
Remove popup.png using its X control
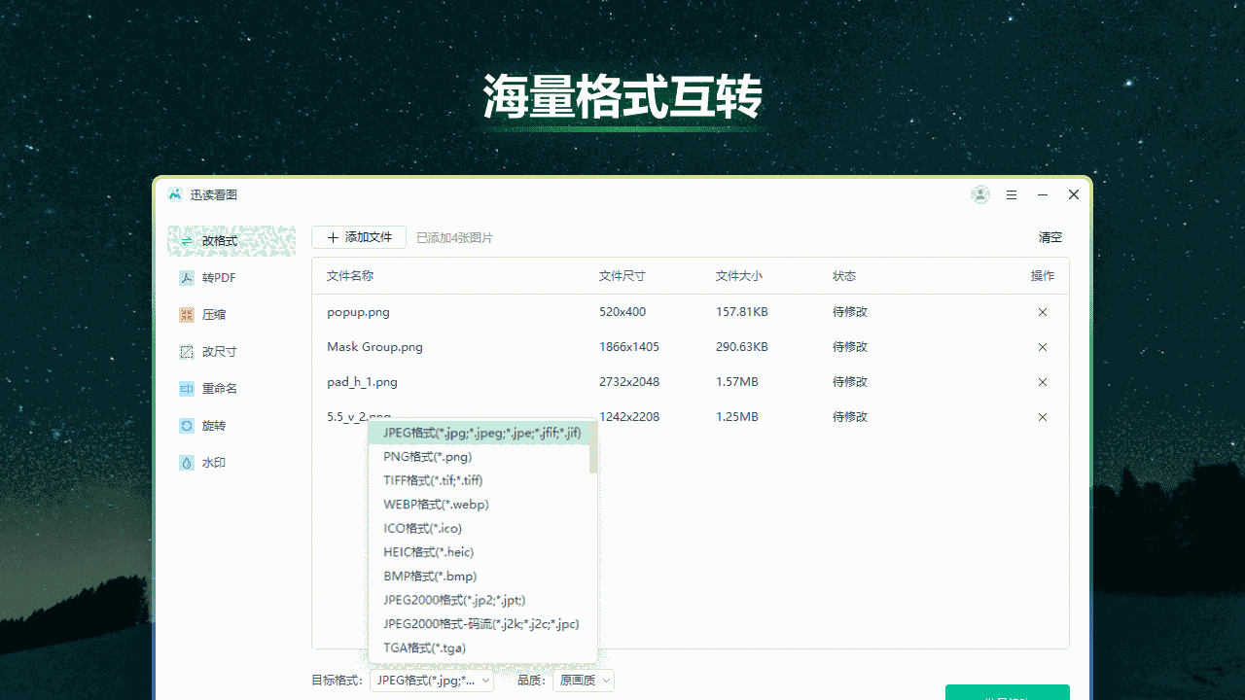tap(1042, 312)
